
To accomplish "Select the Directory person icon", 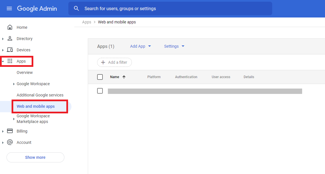I will click(10, 38).
